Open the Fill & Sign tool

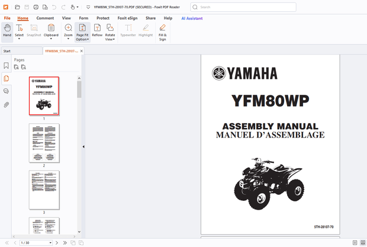162,33
